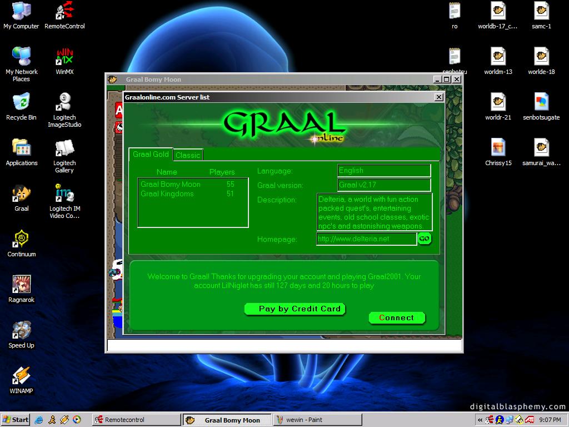569x427 pixels.
Task: Switch to the Classic server tab
Action: (188, 155)
